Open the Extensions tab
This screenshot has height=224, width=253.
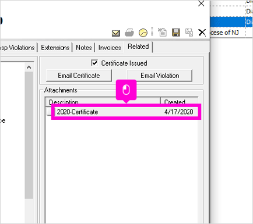(55, 48)
